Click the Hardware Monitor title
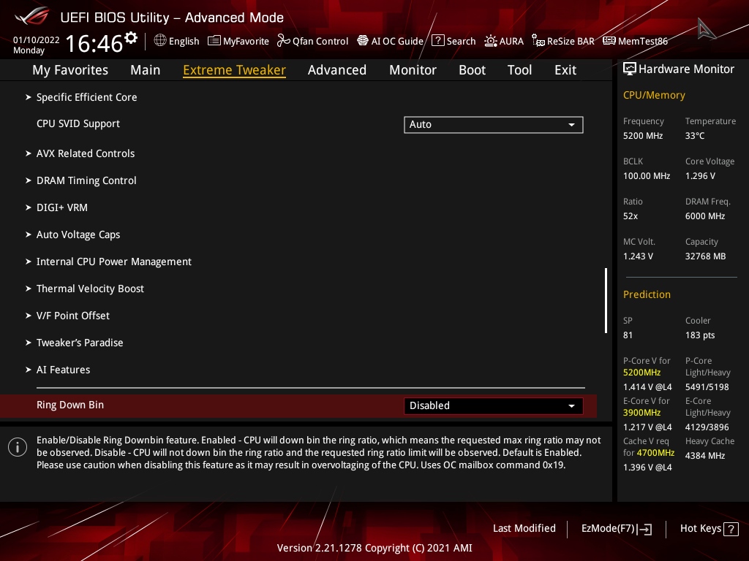This screenshot has height=561, width=749. [686, 69]
